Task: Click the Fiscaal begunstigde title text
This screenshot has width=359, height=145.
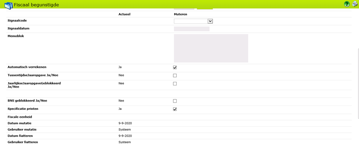Action: coord(36,5)
